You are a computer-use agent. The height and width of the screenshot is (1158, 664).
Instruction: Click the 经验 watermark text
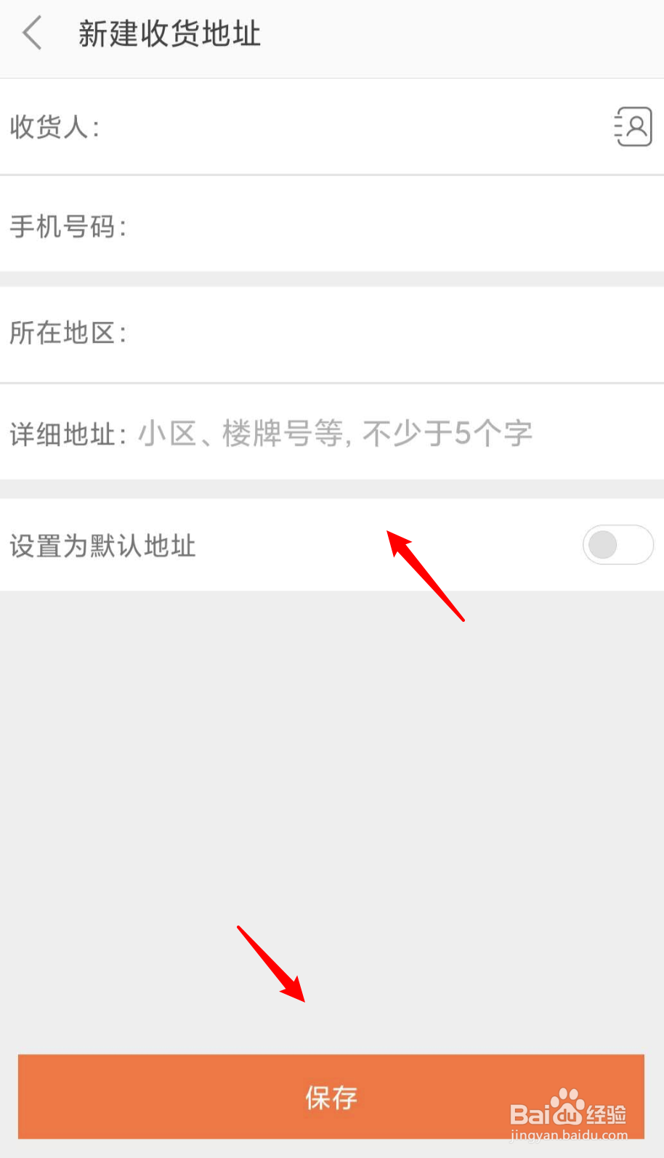coord(607,1114)
